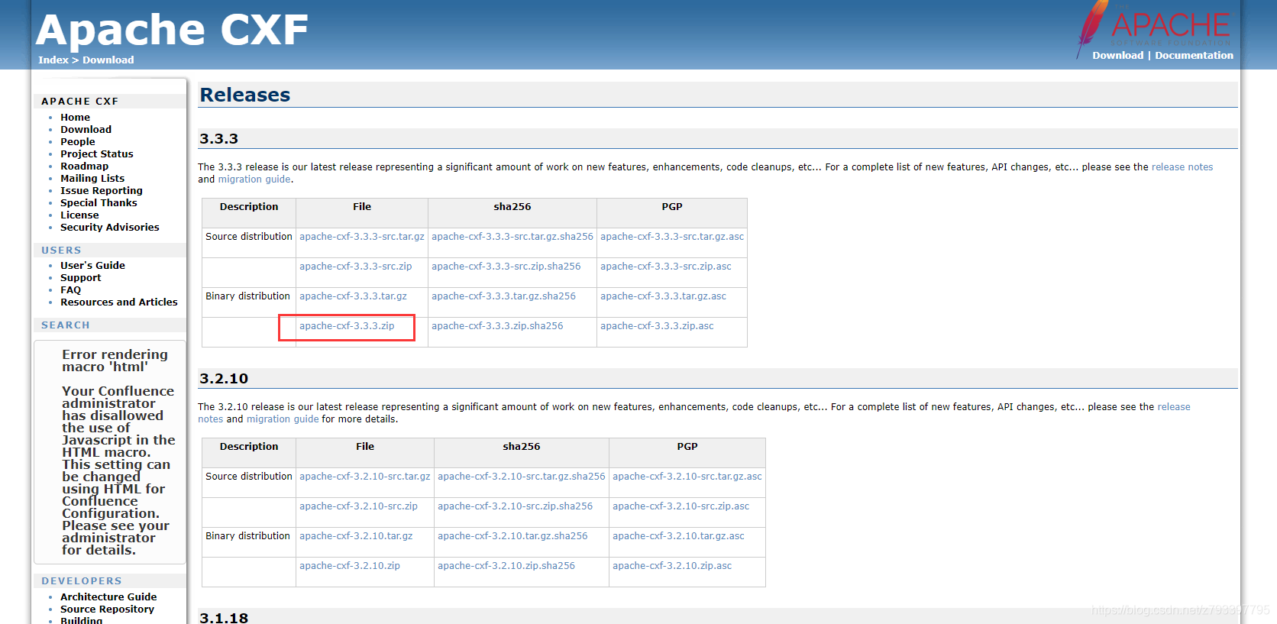Open Security Advisories in the sidebar
This screenshot has height=624, width=1277.
[110, 228]
